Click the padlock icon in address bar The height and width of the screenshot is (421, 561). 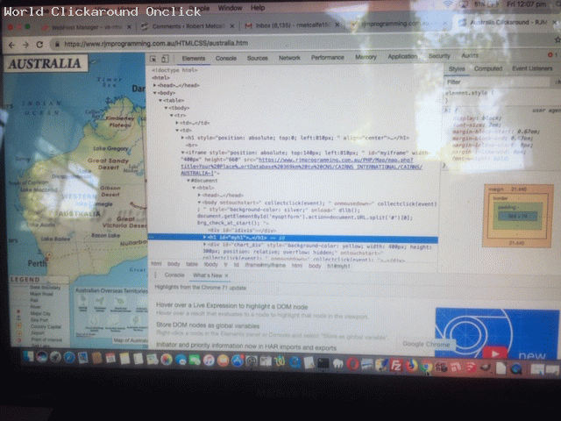pyautogui.click(x=57, y=45)
